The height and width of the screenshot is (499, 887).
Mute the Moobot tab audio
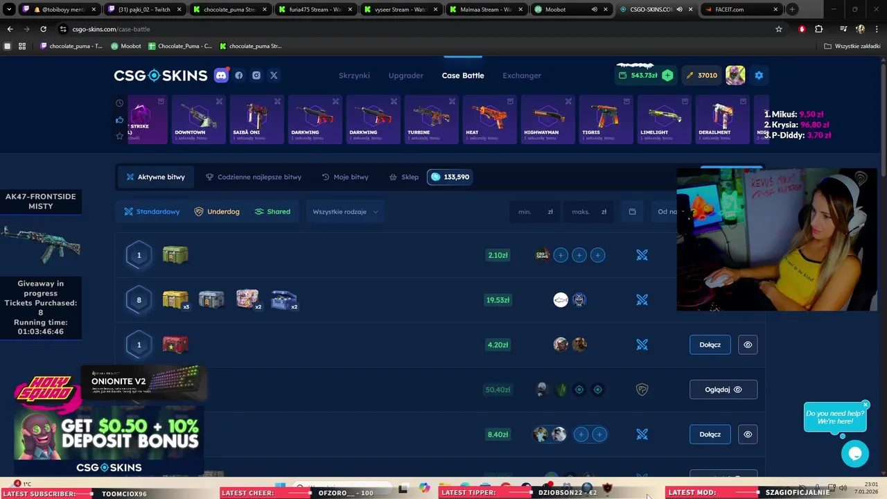point(594,10)
